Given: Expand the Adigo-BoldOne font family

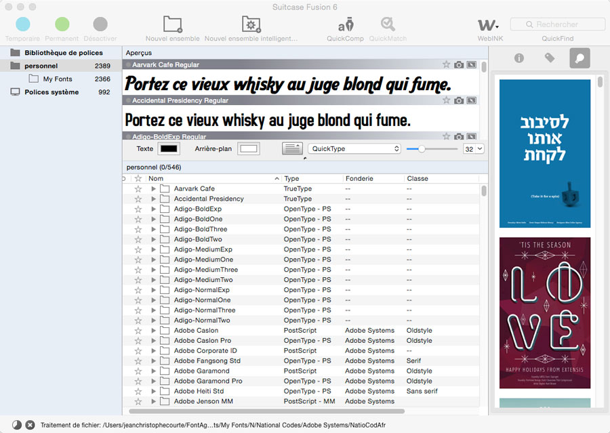Looking at the screenshot, I should coord(153,219).
